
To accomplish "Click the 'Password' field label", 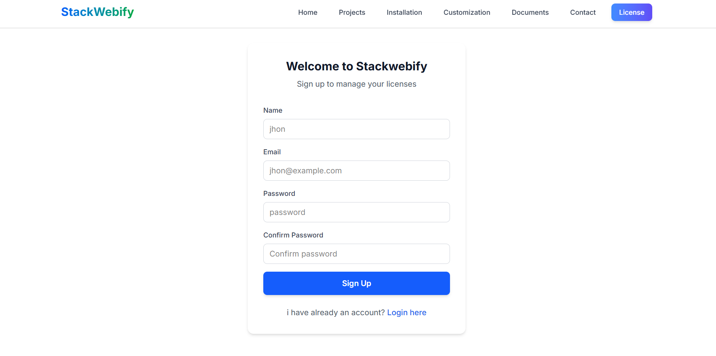I will [x=279, y=194].
